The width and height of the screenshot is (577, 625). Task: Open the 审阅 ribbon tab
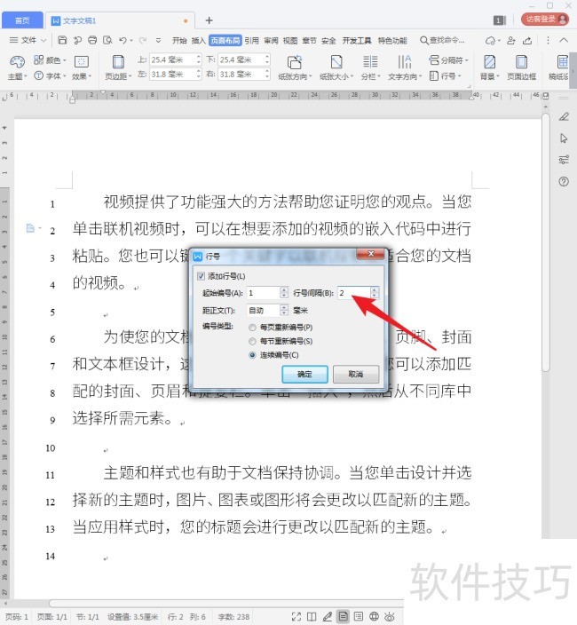[x=271, y=40]
